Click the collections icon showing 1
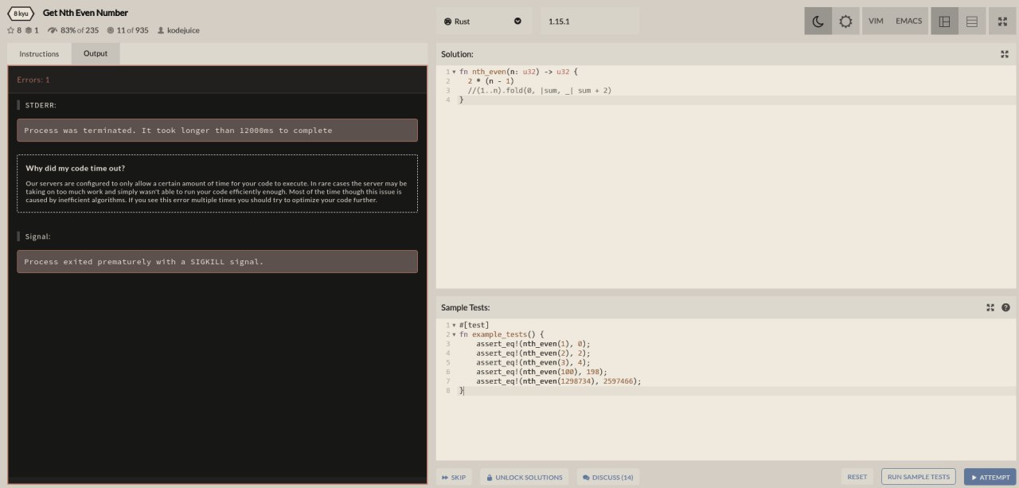 [x=28, y=30]
